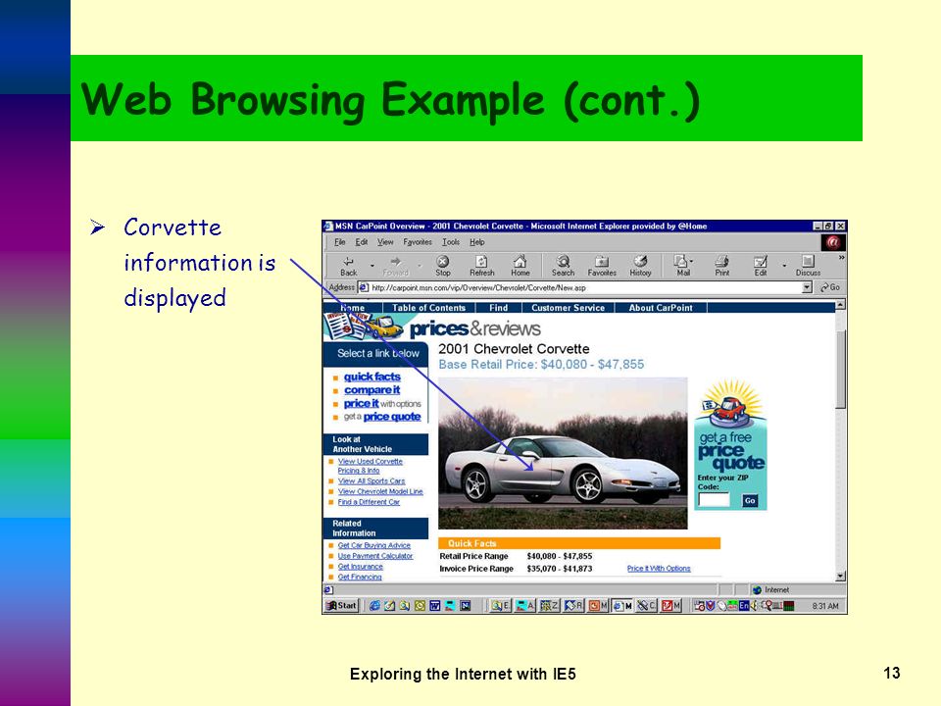Open the File menu
Screen dimensions: 941x706
(x=340, y=242)
